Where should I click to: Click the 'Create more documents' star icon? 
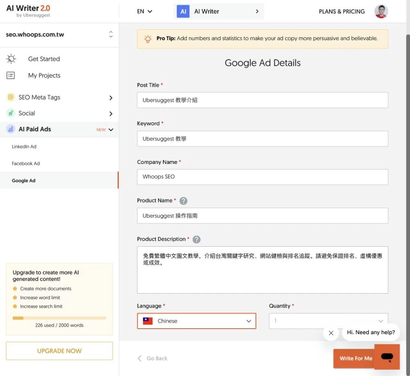click(15, 288)
